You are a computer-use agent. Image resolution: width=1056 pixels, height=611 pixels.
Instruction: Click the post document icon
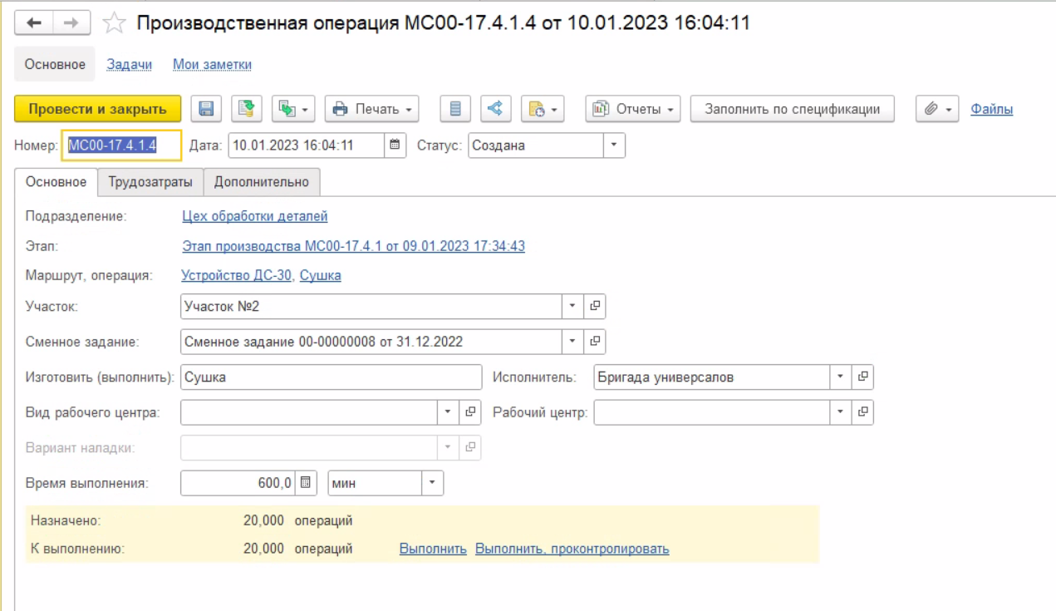click(x=246, y=109)
